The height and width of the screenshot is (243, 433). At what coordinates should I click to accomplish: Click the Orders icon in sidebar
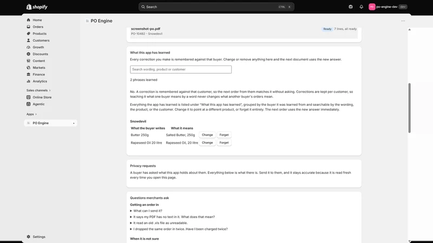tap(29, 26)
